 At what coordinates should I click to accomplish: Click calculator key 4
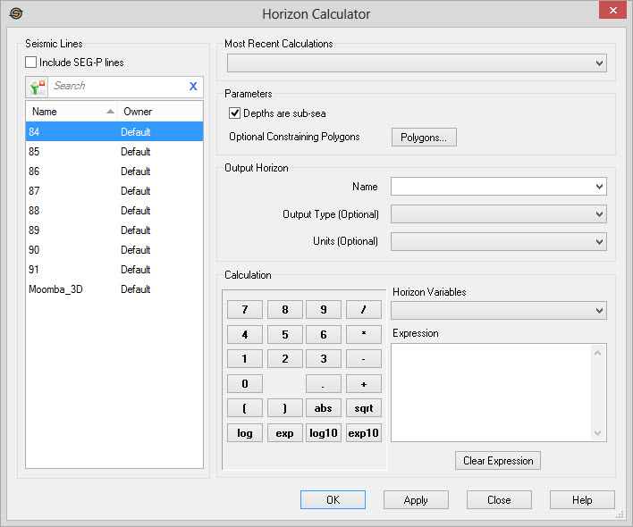(245, 334)
